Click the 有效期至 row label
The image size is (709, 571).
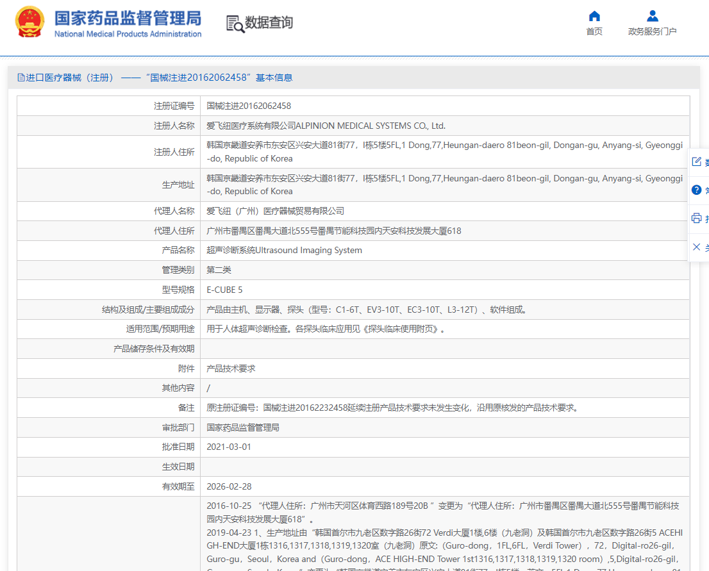pos(178,486)
